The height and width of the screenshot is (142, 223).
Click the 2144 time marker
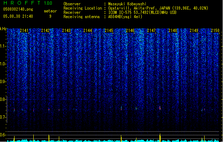pyautogui.click(x=88, y=31)
